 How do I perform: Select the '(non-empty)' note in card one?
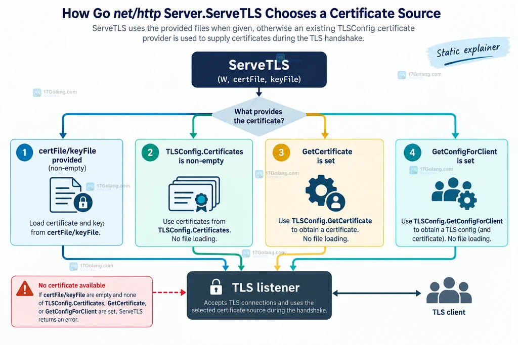click(67, 168)
